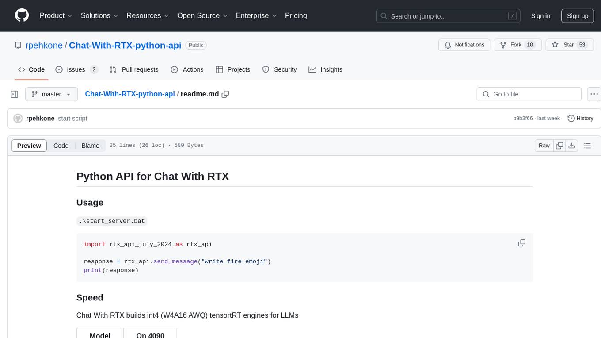Open commit b9b3f66
601x338 pixels.
[x=523, y=119]
